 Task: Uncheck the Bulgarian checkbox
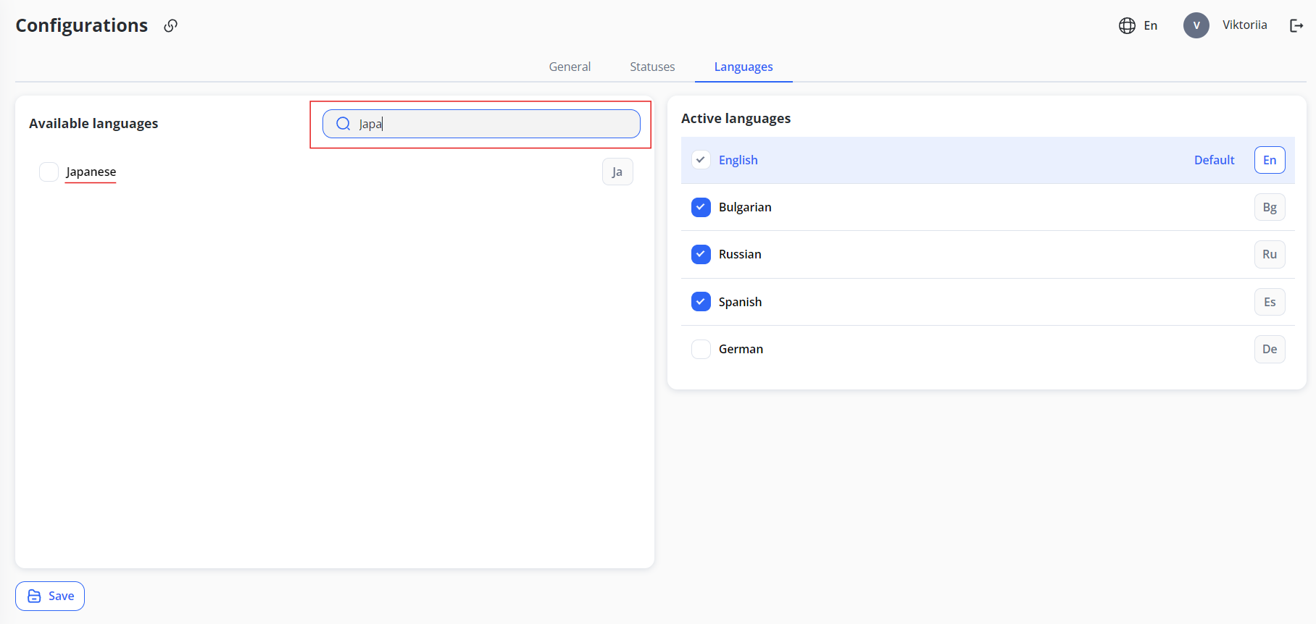(x=701, y=207)
